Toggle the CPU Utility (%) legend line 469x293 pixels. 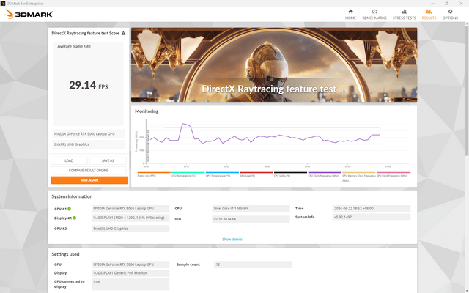[290, 174]
